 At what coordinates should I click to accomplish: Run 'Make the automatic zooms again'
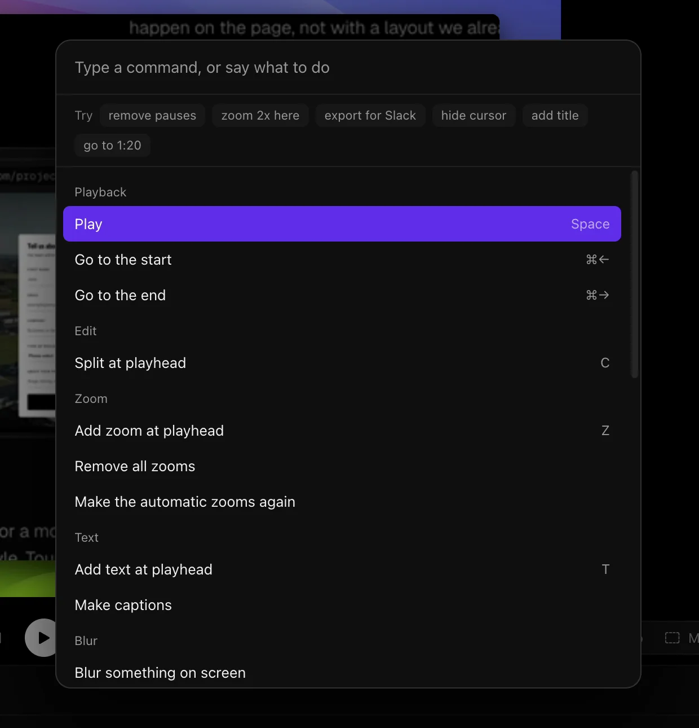342,502
